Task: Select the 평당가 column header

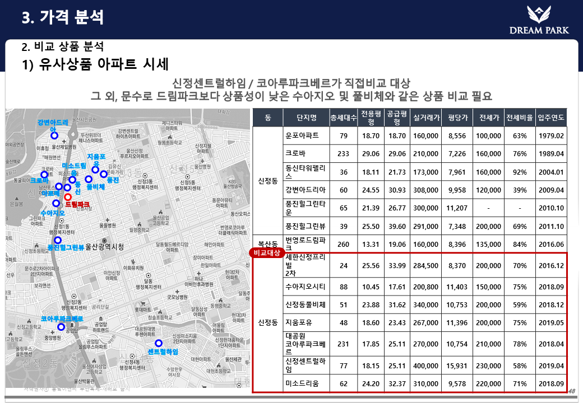Action: coord(457,118)
